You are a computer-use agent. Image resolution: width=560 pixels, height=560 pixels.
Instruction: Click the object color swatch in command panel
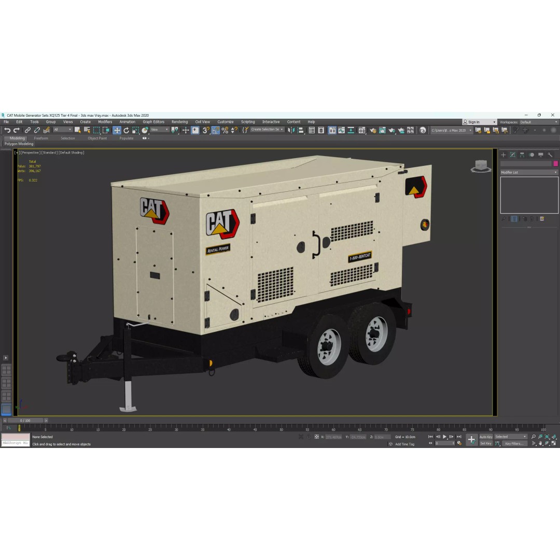point(555,163)
